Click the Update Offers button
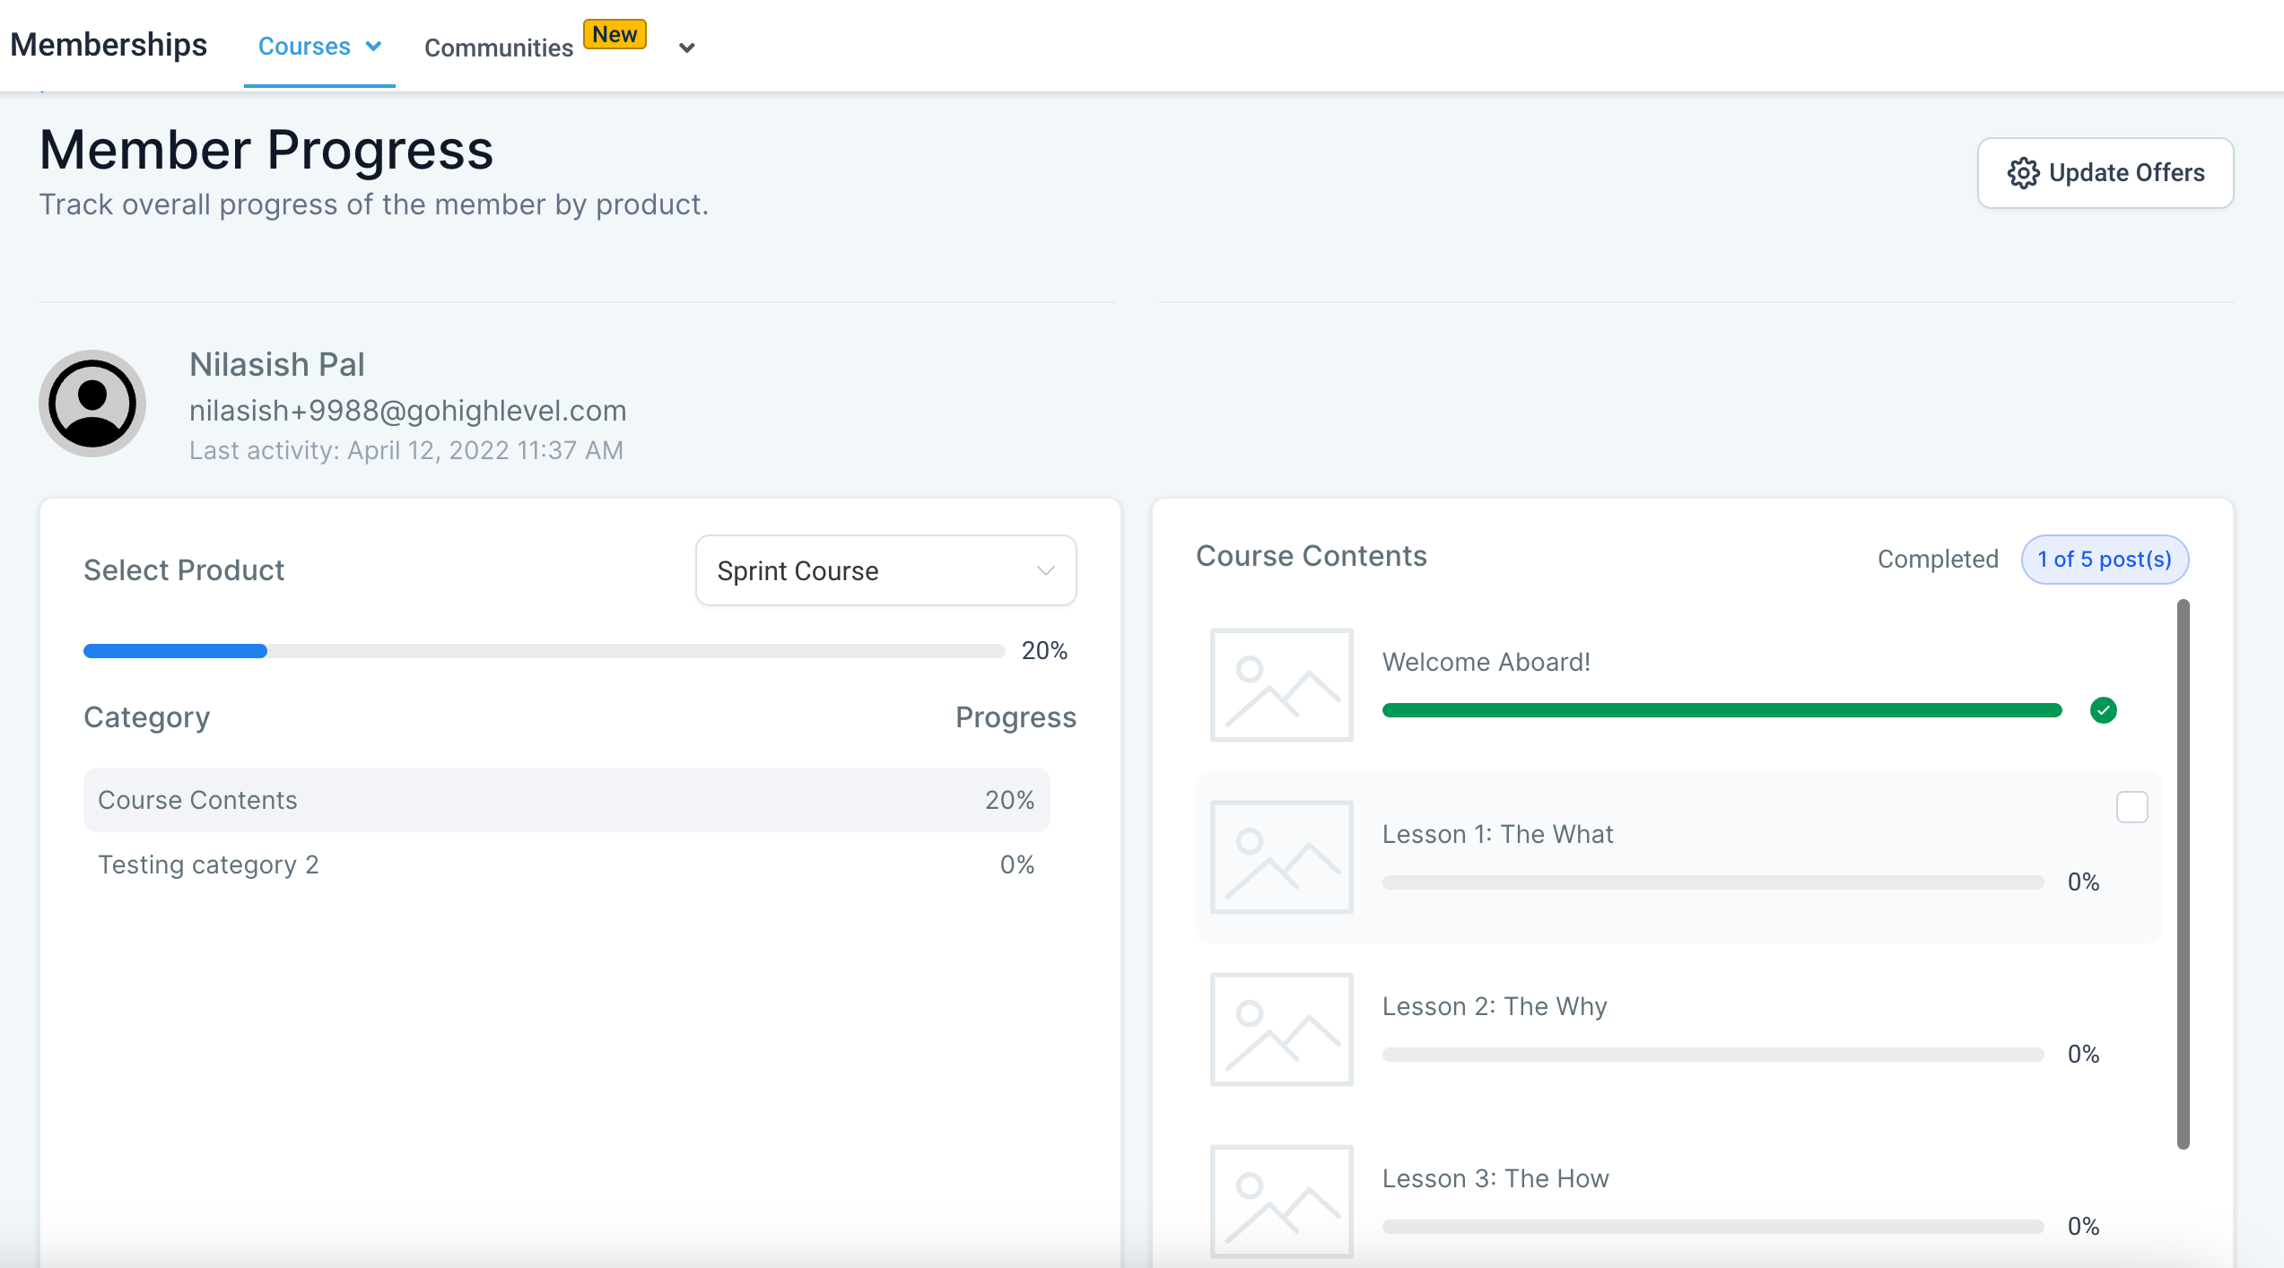Viewport: 2284px width, 1268px height. [2105, 173]
